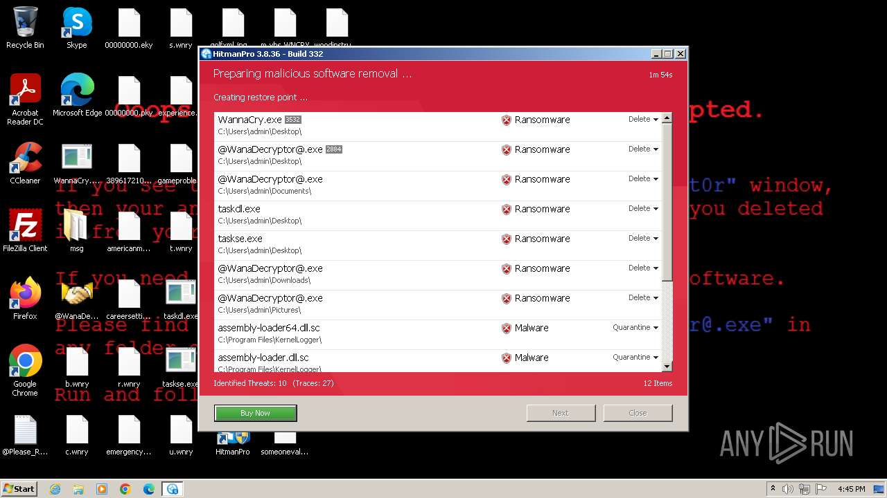Open the Recycle Bin desktop icon
This screenshot has width=887, height=498.
(x=25, y=28)
